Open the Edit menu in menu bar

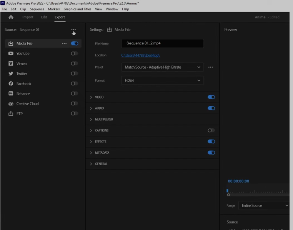[x=13, y=9]
